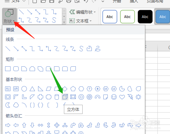This screenshot has width=170, height=134.
Task: Select the arrow line shape under 线条
Action: [x=16, y=49]
